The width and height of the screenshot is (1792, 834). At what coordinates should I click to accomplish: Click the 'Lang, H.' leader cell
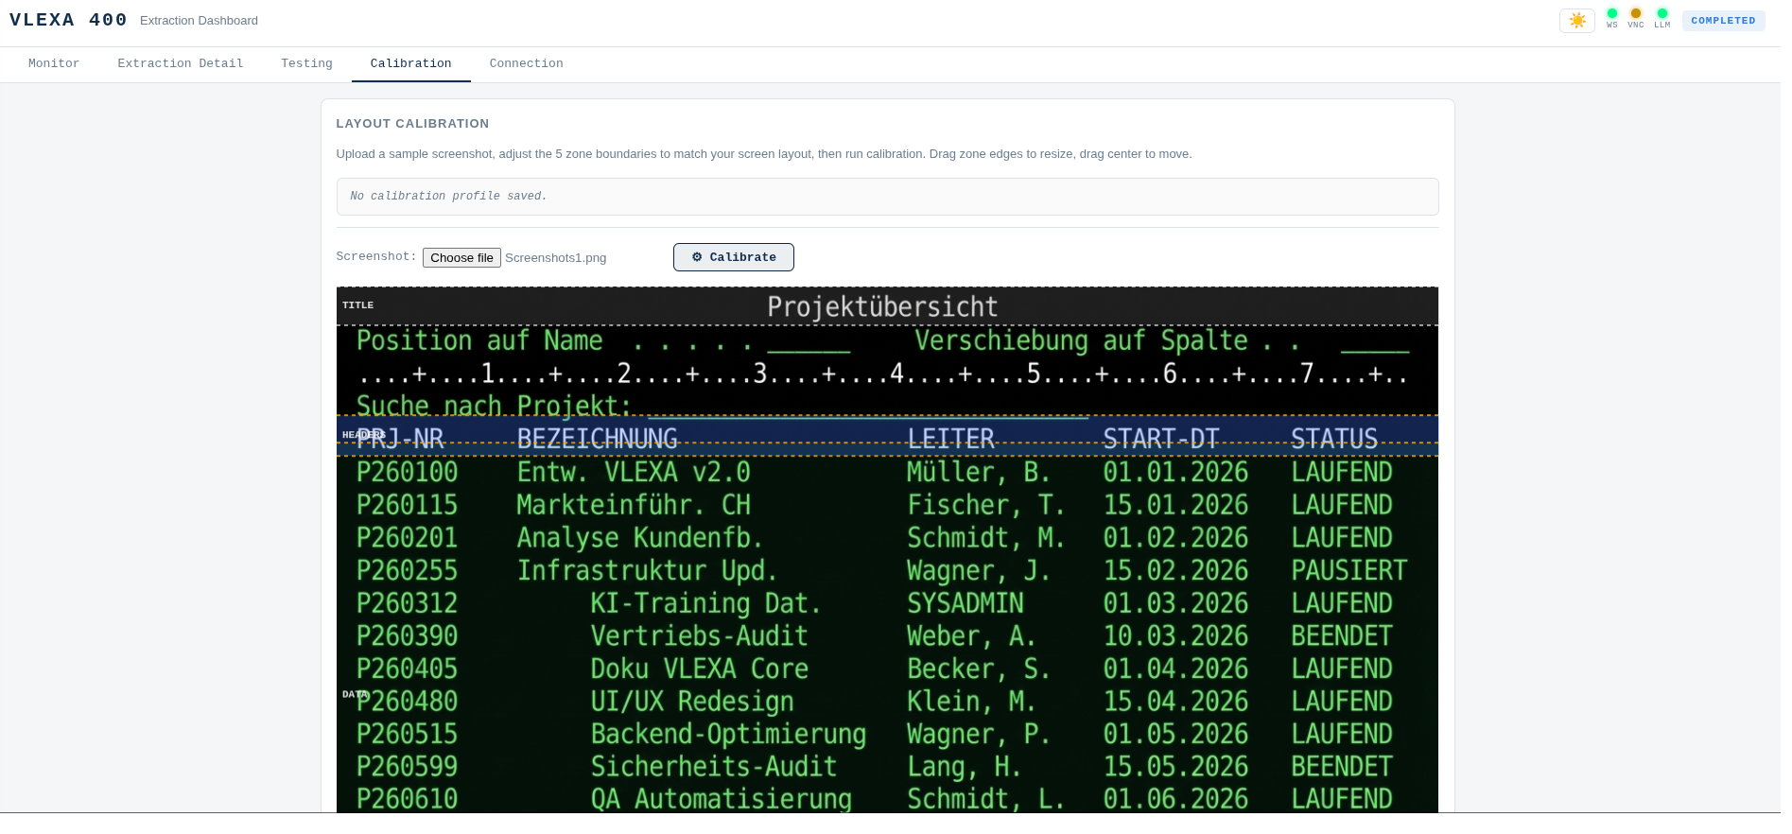(x=964, y=766)
